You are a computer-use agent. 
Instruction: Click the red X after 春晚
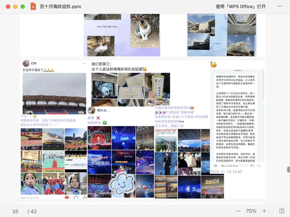tap(98, 118)
